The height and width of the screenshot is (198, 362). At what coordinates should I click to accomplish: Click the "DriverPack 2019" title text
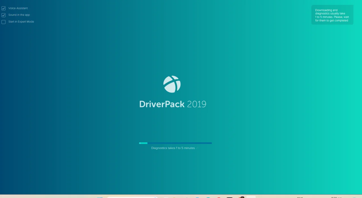coord(173,104)
